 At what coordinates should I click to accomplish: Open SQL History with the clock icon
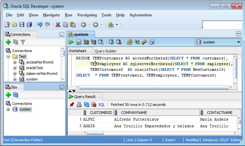[x=152, y=42]
